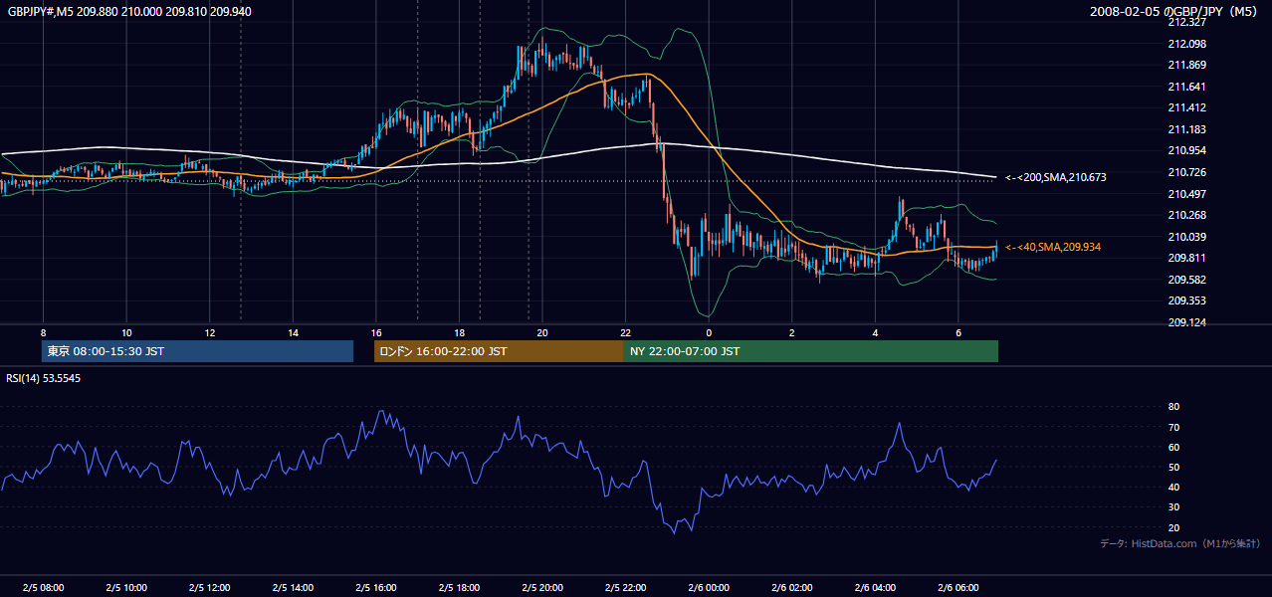Screen dimensions: 1272x597
Task: Click the London 16:00-22:00 JST session bar
Action: click(499, 351)
